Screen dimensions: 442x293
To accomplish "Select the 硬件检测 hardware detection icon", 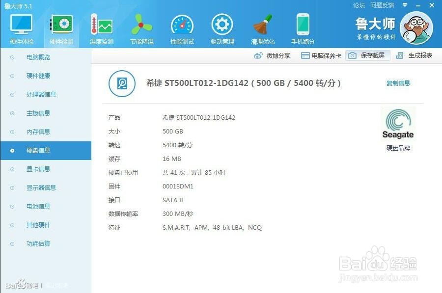I will coord(62,27).
